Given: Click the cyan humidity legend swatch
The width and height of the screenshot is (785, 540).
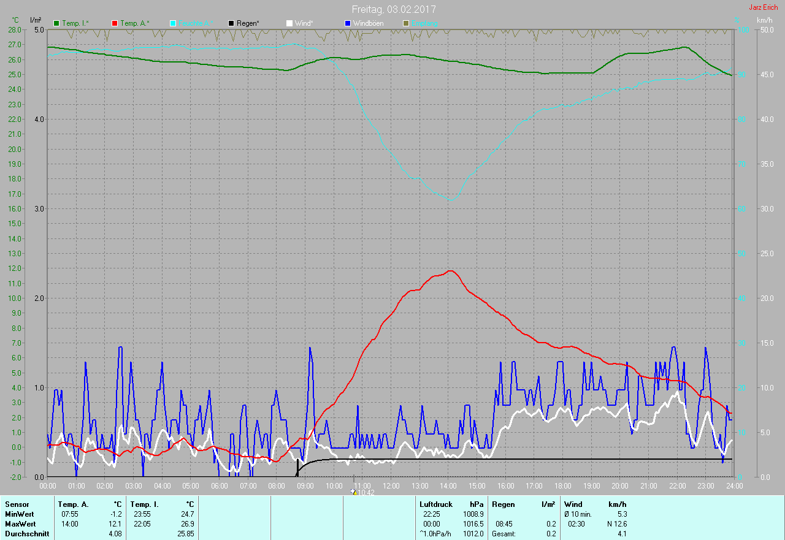Looking at the screenshot, I should 173,23.
